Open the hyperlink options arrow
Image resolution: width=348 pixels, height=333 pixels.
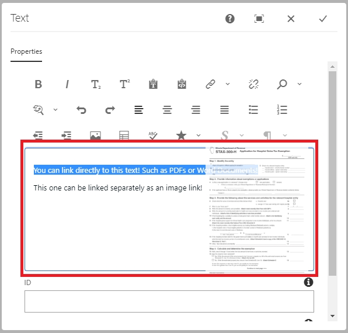(x=228, y=84)
